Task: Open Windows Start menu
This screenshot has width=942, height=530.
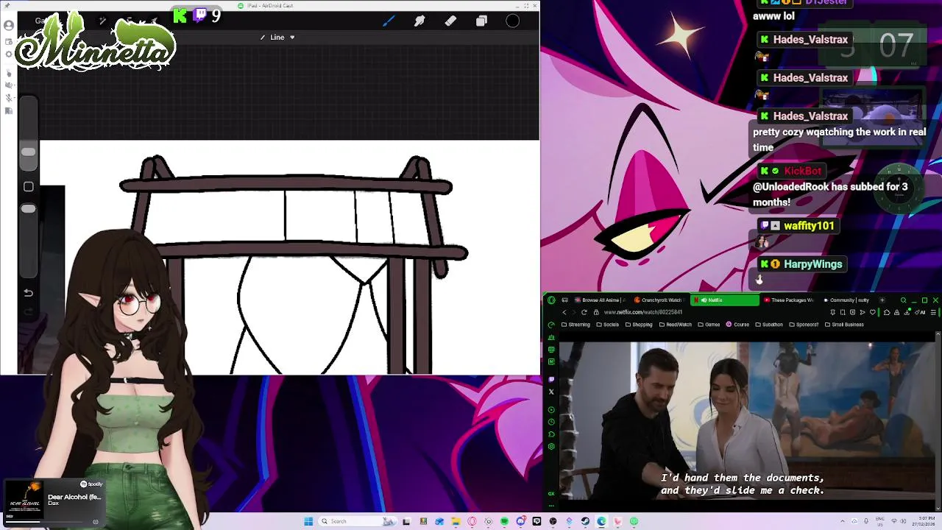Action: click(308, 521)
